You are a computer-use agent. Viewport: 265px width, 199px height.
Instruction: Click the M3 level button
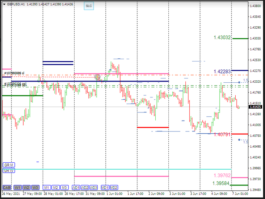pyautogui.click(x=64, y=187)
